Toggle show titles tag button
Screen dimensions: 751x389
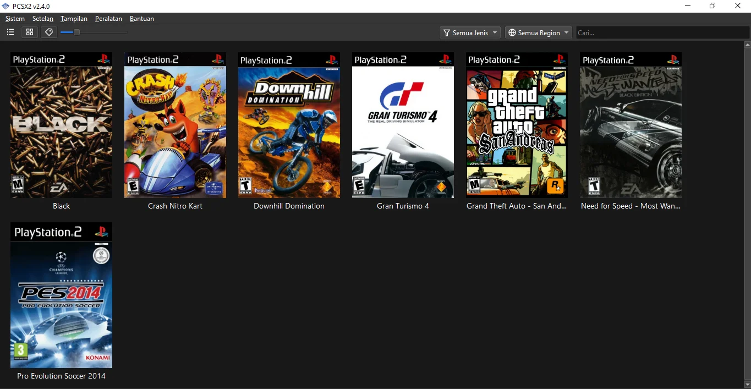[x=49, y=32]
